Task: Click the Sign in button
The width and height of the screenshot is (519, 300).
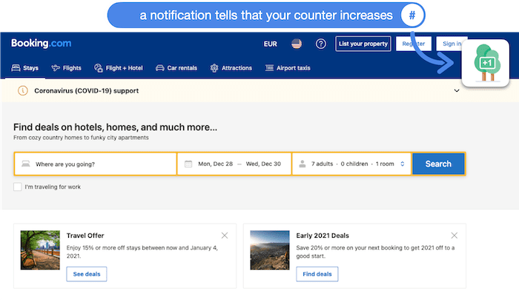Action: [x=452, y=44]
